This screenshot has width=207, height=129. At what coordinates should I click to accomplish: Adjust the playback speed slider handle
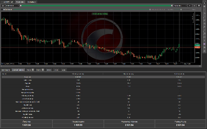tap(181, 10)
